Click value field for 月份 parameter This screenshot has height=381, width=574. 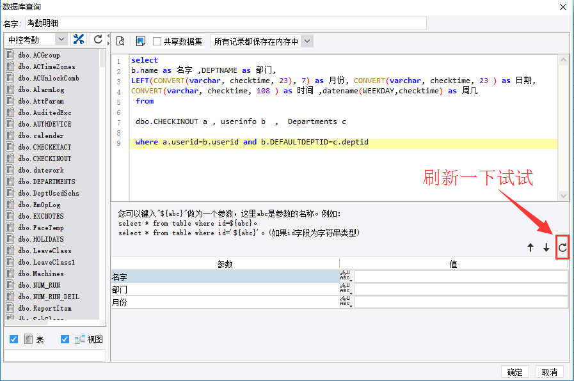tap(461, 302)
